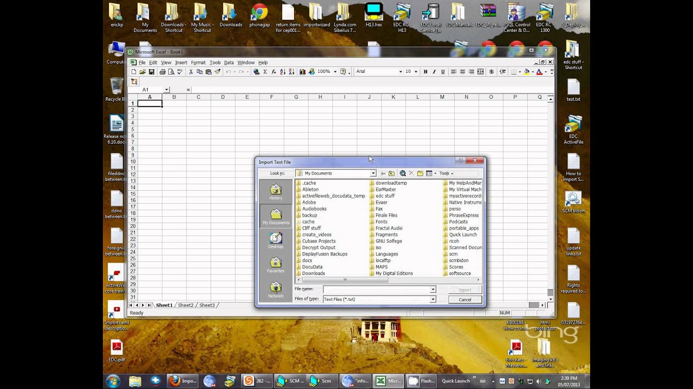Click the Save floppy disk icon
Viewport: 693px width, 389px height.
click(x=152, y=71)
